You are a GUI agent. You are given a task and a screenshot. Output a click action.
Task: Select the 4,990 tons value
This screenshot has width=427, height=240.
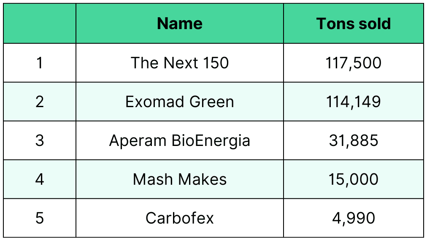[x=354, y=218]
